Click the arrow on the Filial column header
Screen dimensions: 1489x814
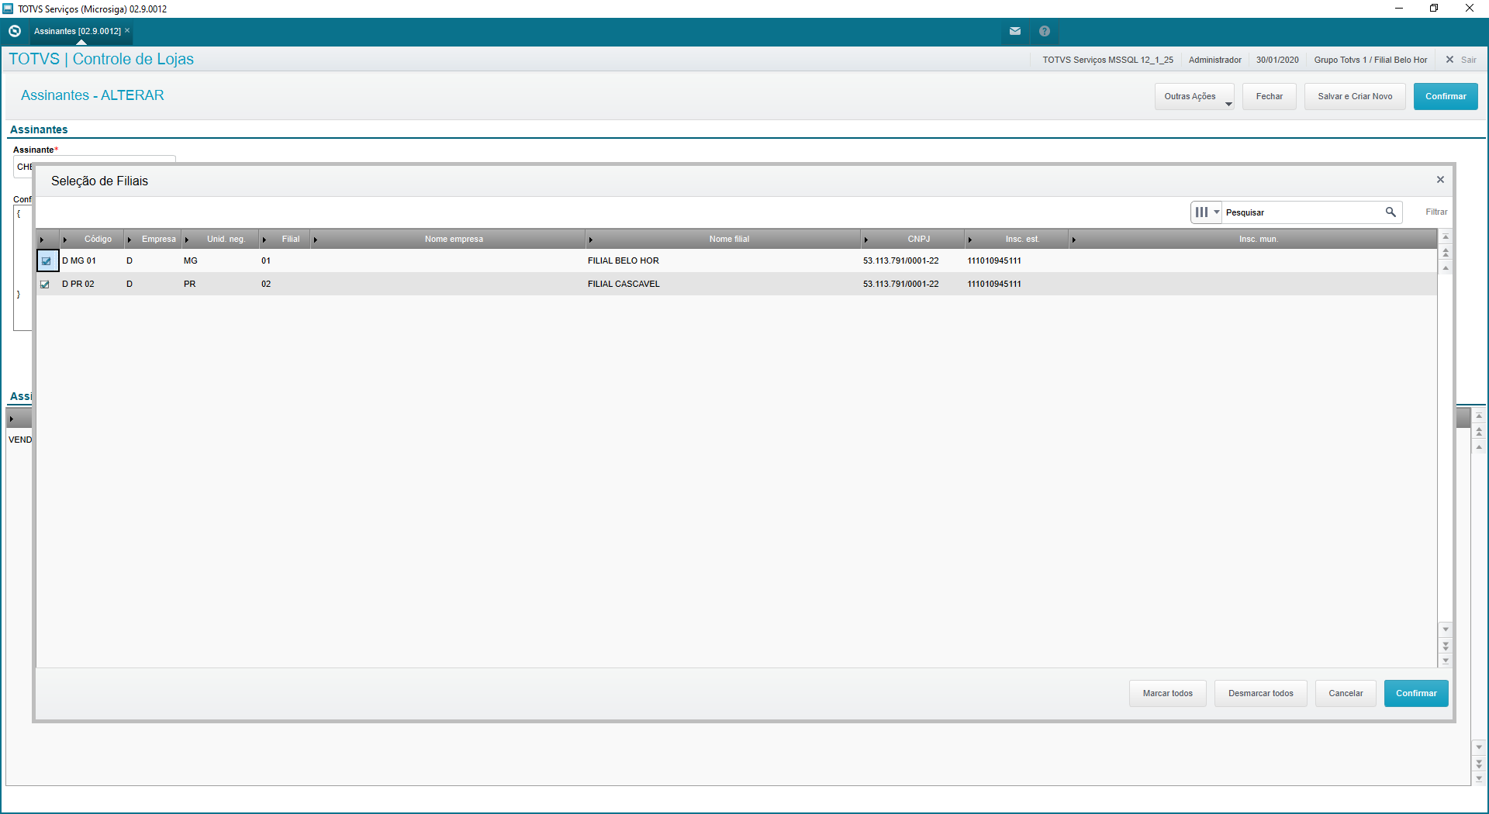[264, 240]
